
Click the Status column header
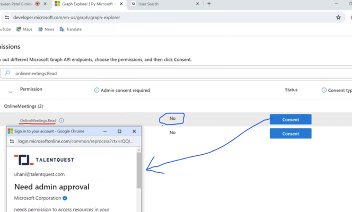291,90
